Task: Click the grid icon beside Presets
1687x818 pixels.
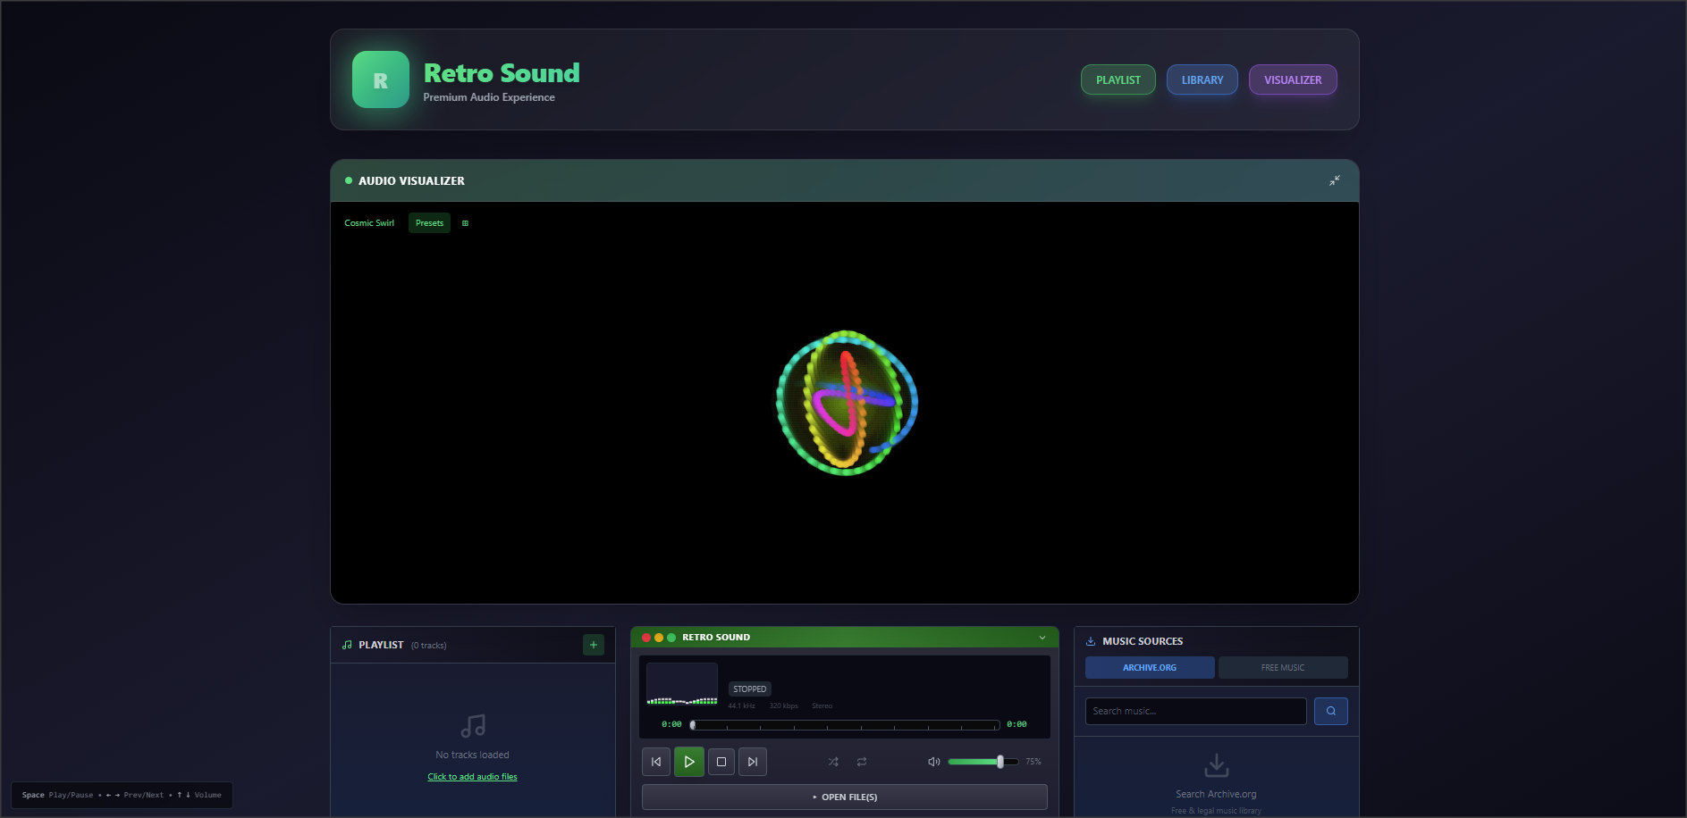Action: click(465, 223)
